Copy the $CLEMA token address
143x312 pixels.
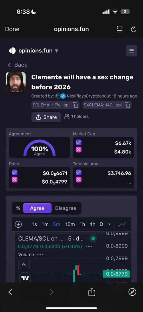[x=76, y=105]
